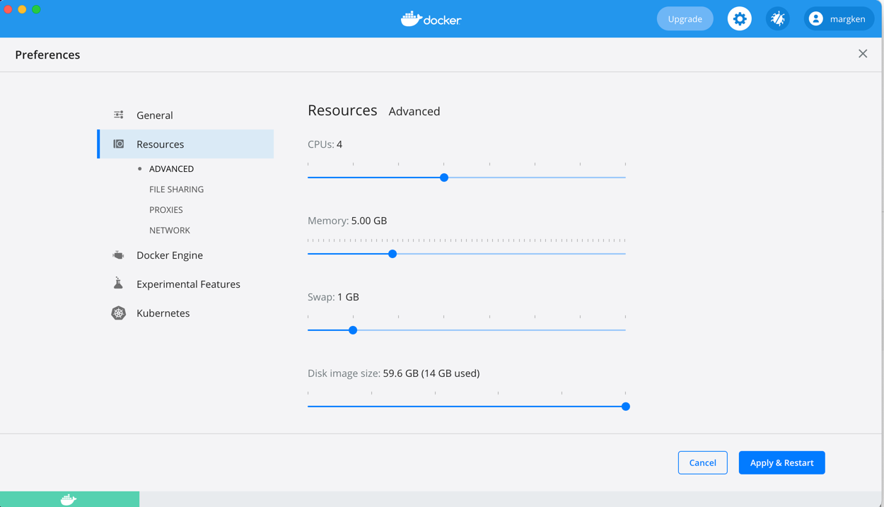Screen dimensions: 884x507
Task: Select the Resources icon in sidebar
Action: pos(119,144)
